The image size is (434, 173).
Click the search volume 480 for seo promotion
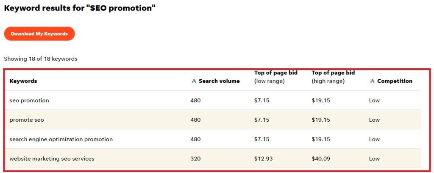click(195, 100)
